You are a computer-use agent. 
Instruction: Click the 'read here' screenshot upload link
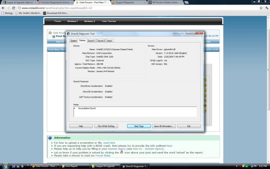109,143
